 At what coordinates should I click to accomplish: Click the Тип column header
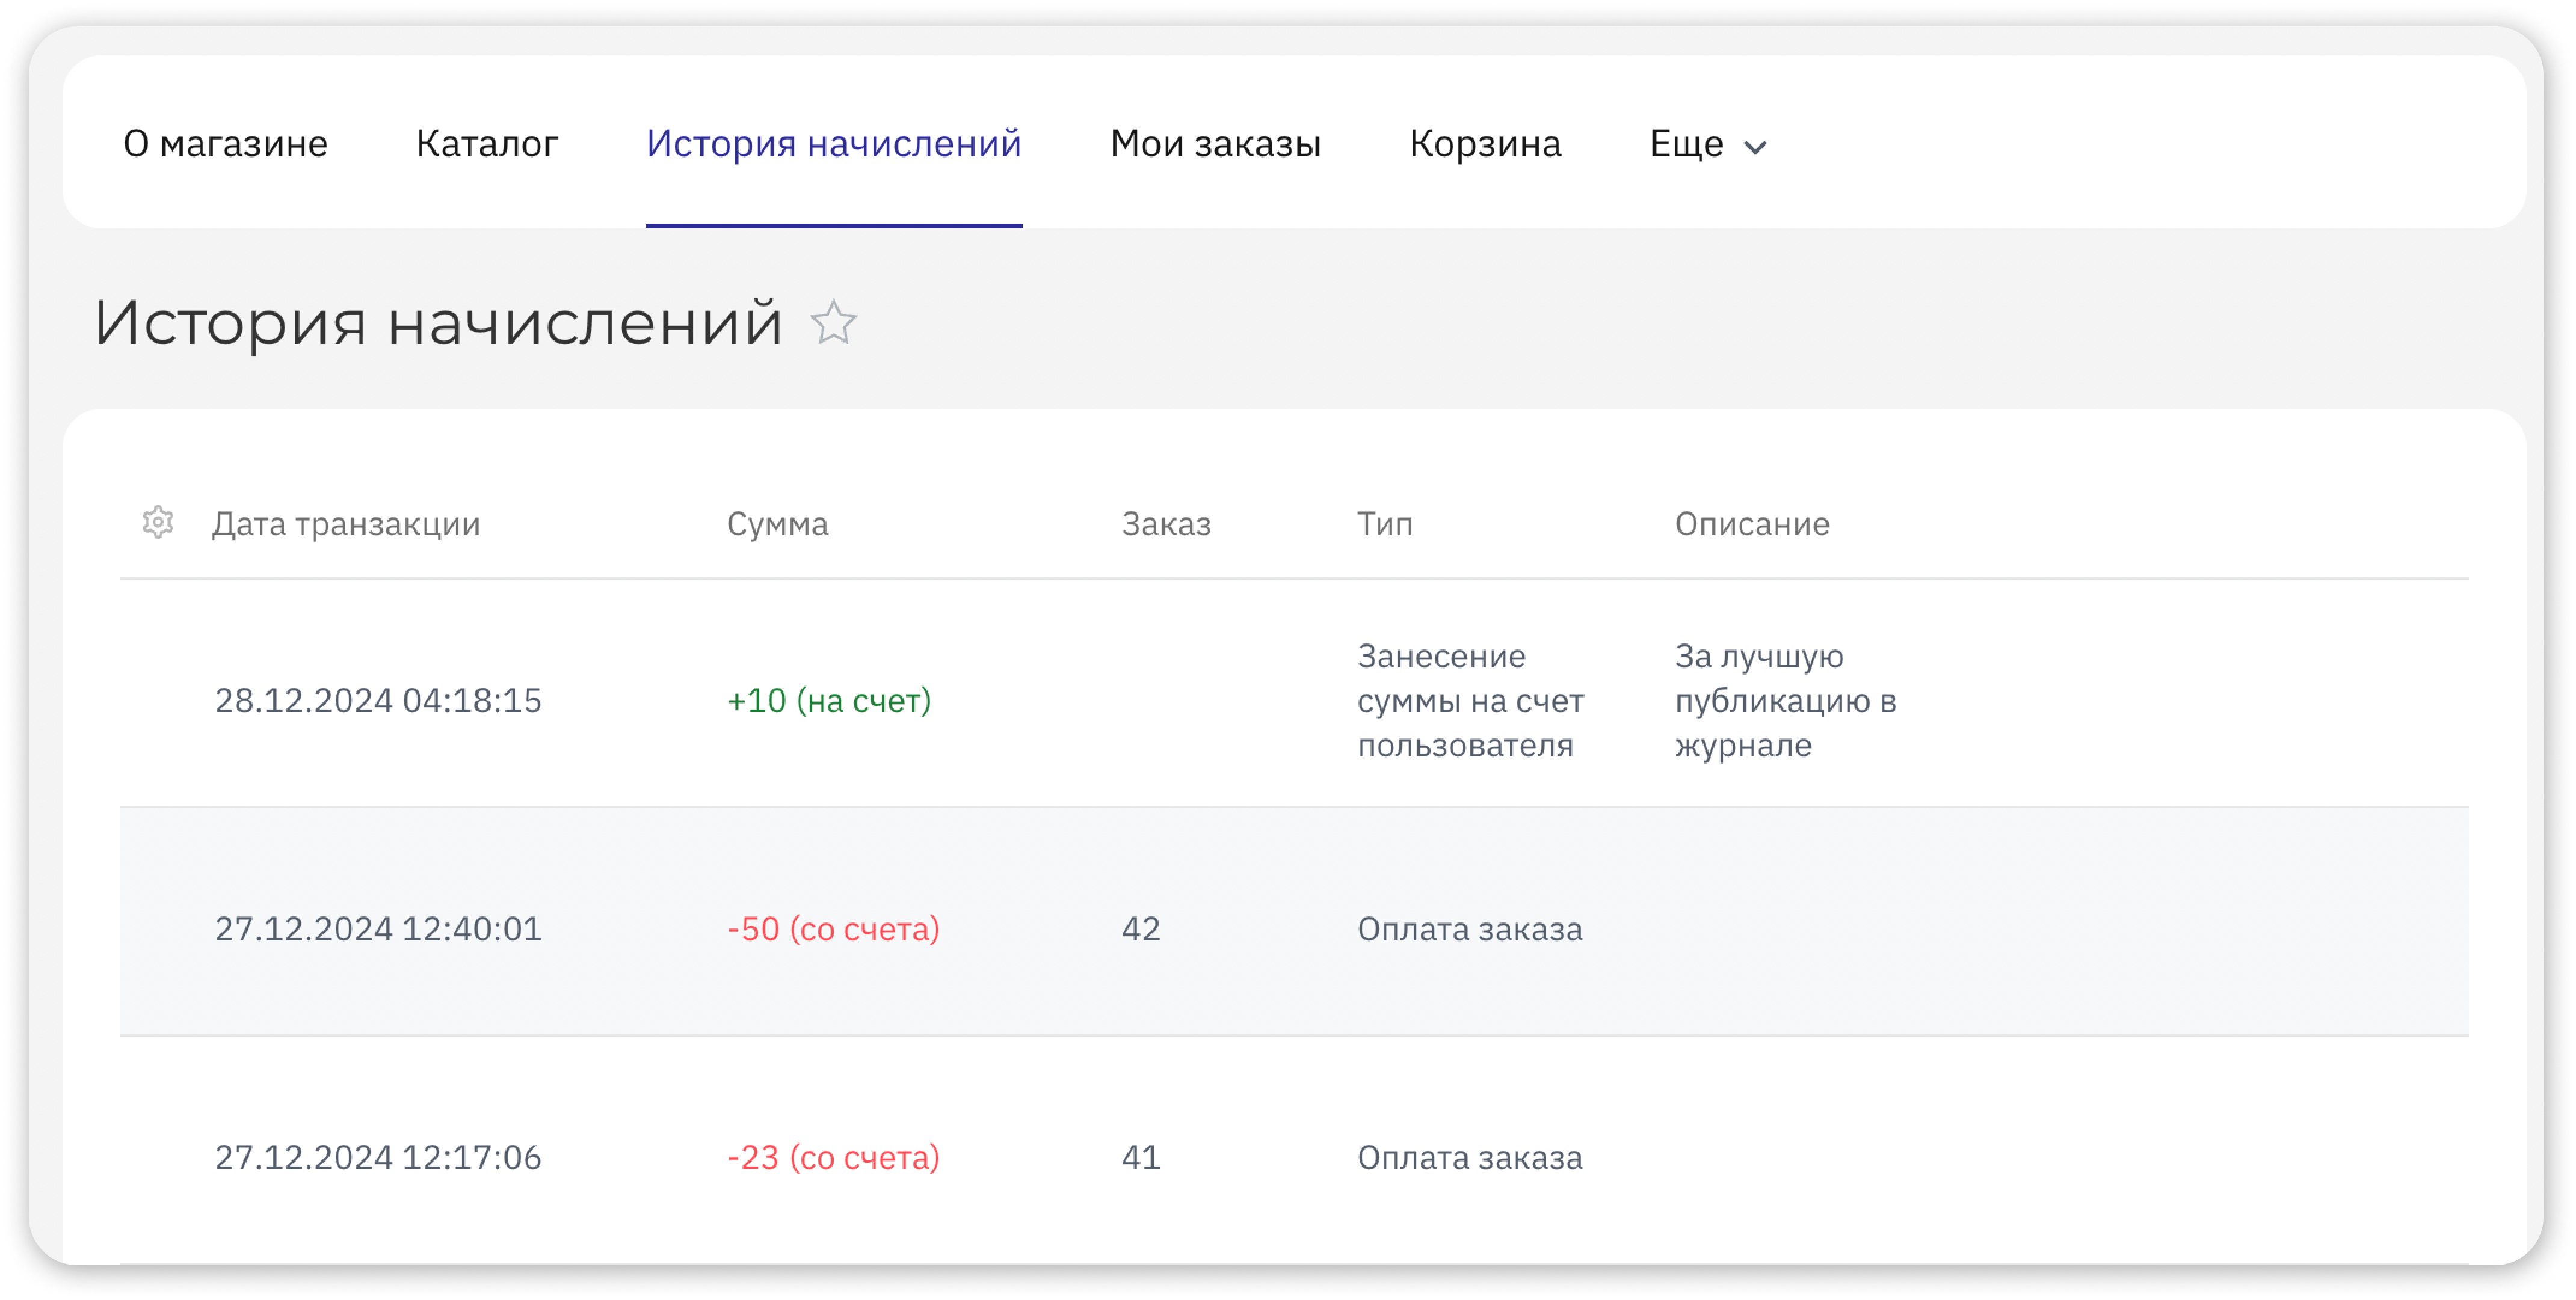coord(1385,524)
